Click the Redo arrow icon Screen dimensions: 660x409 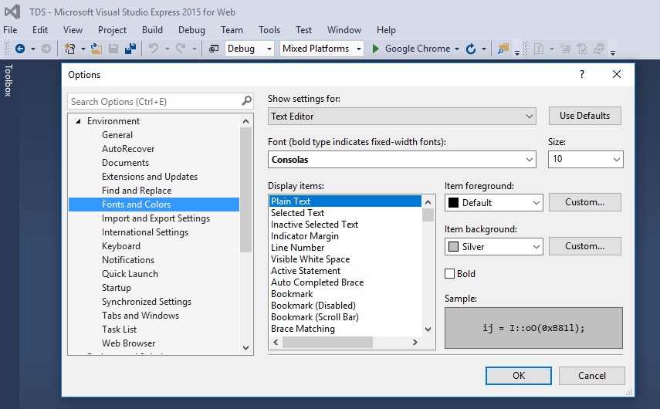click(x=181, y=49)
